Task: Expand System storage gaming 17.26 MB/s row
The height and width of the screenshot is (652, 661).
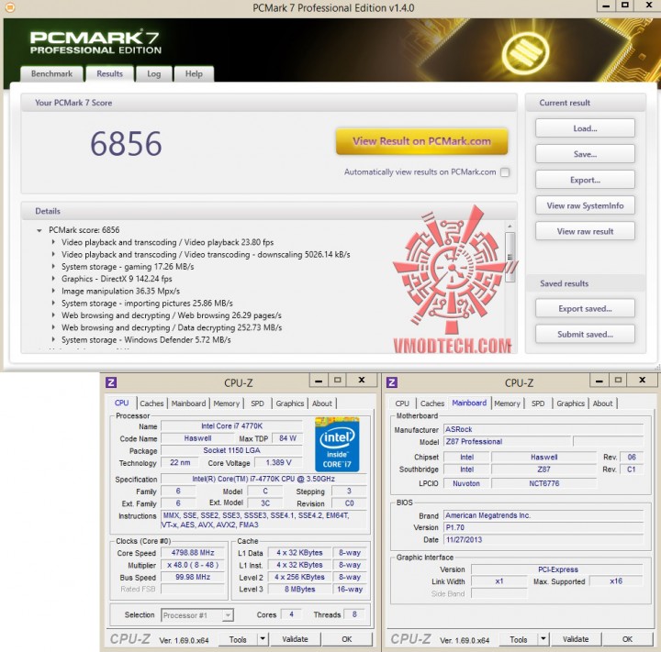Action: point(53,267)
